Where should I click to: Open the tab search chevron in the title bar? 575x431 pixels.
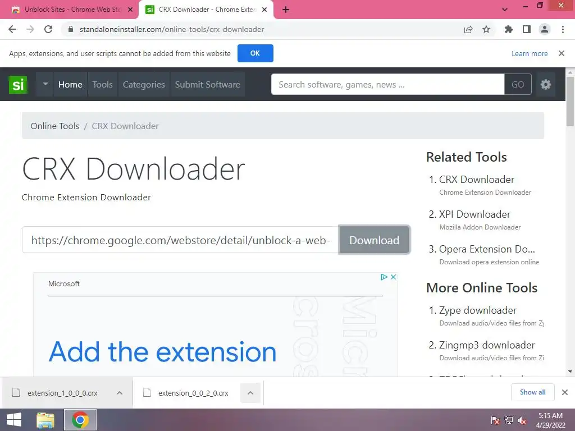point(505,10)
